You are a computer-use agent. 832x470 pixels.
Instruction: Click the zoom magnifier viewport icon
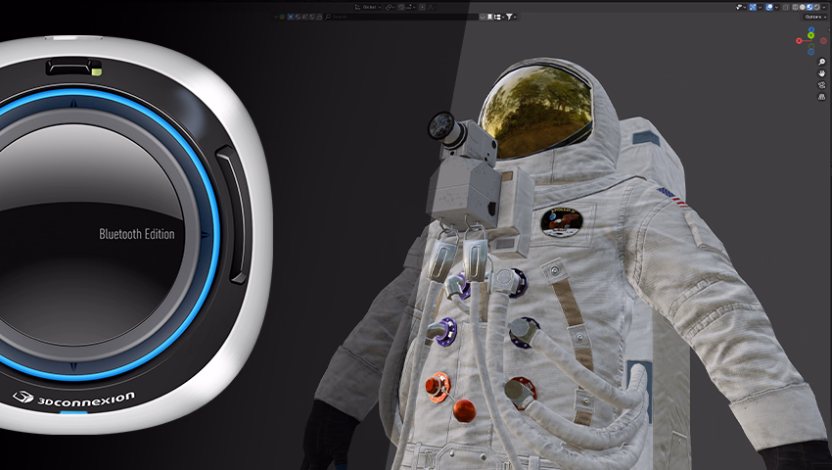(x=821, y=62)
